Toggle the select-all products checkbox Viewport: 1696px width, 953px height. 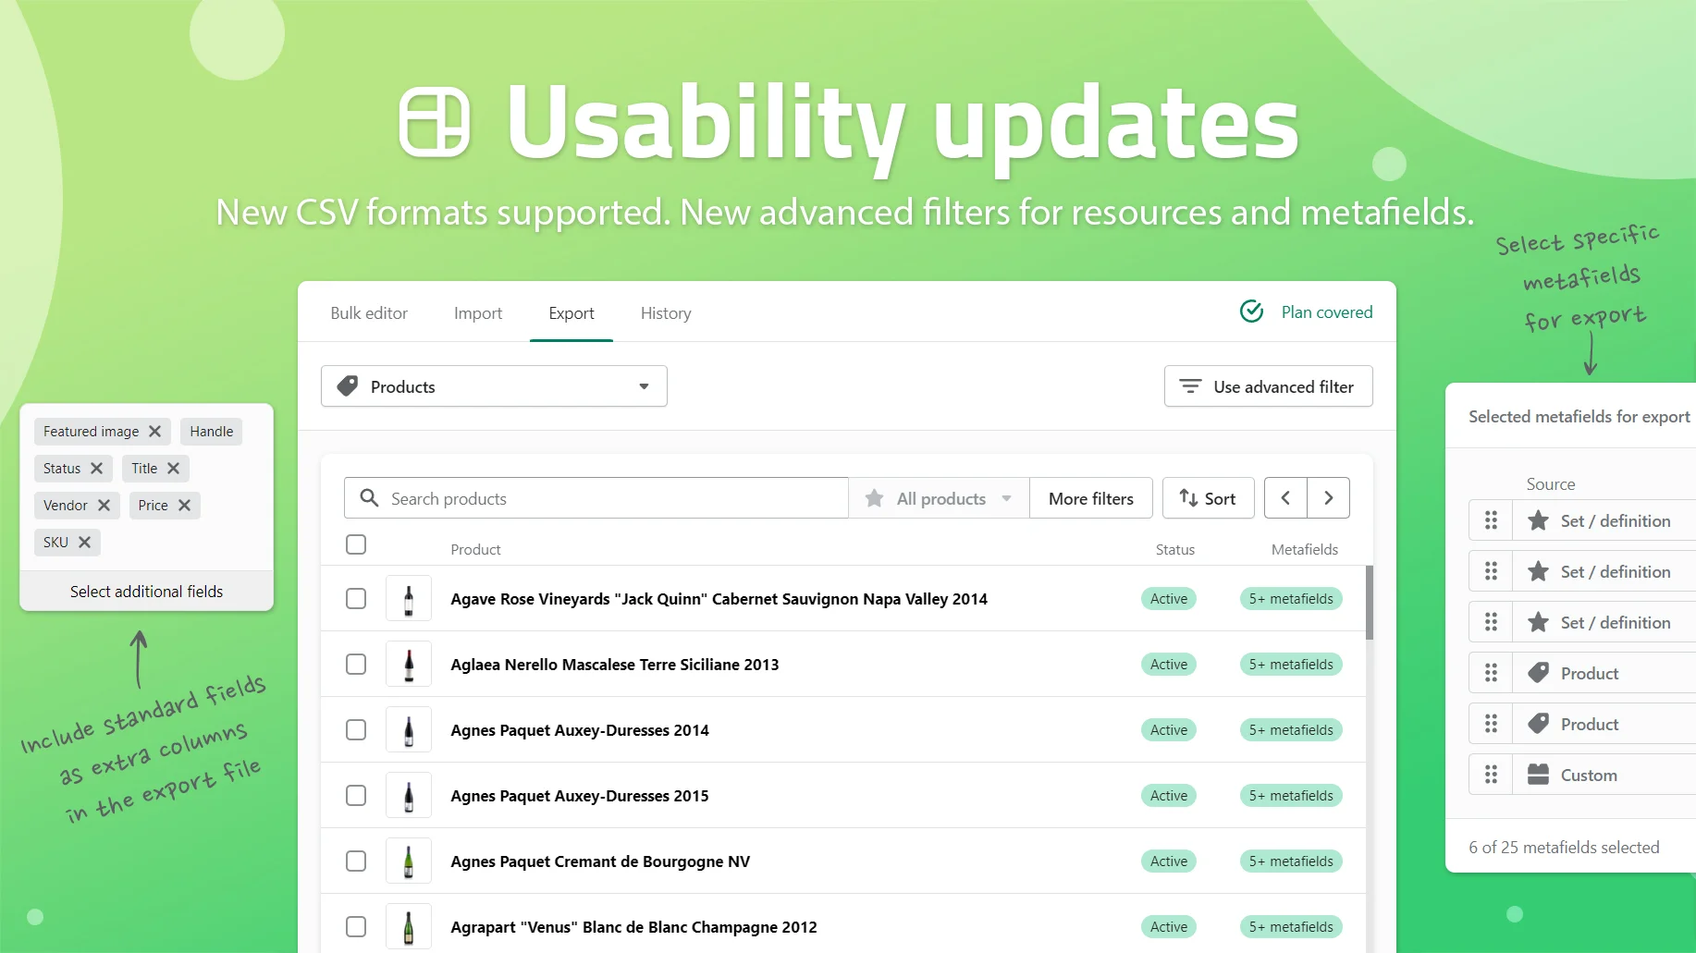click(356, 544)
